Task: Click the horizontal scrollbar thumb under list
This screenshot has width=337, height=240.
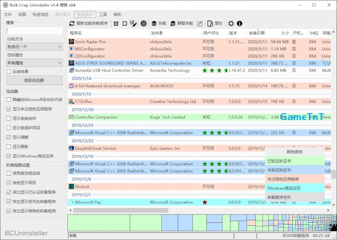Action: [x=121, y=210]
